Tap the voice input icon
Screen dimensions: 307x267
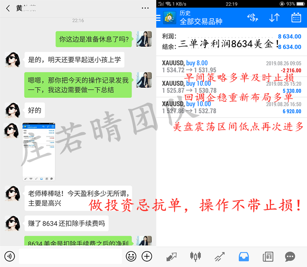[x=10, y=256]
